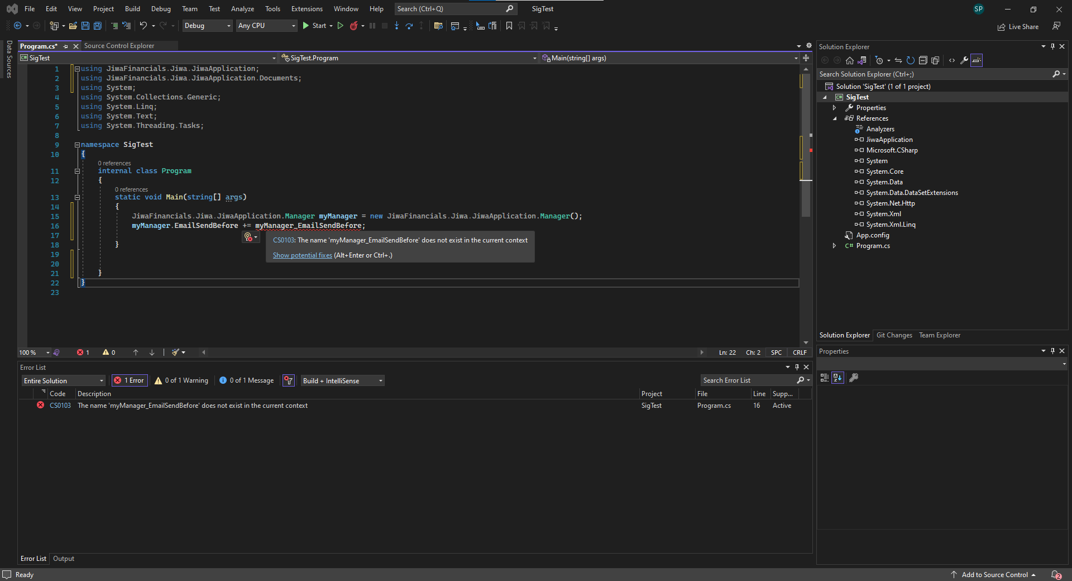Image resolution: width=1072 pixels, height=581 pixels.
Task: Click the Open File folder icon
Action: tap(73, 26)
